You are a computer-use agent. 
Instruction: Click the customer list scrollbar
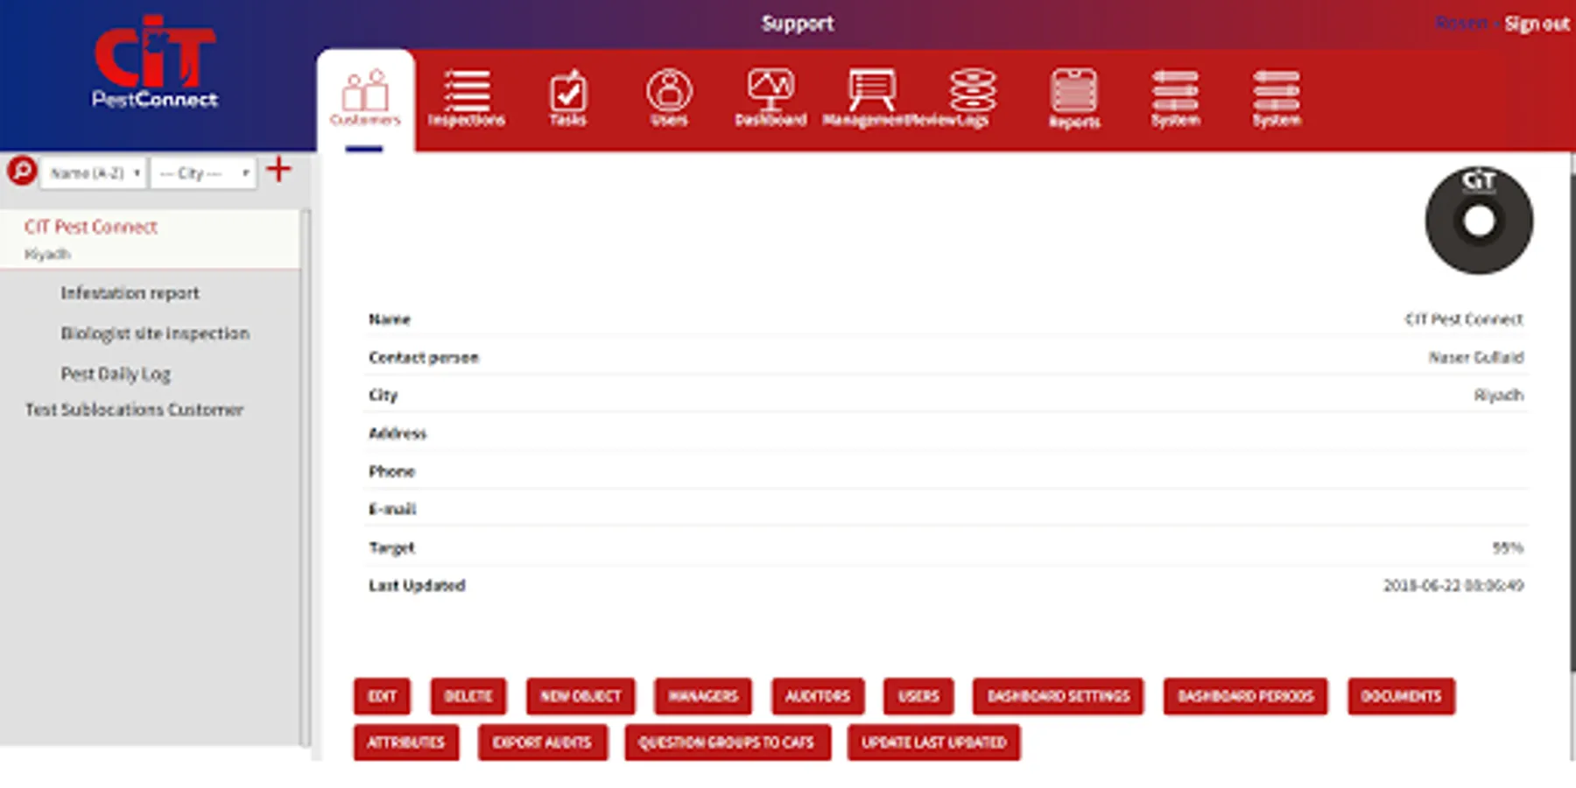[x=305, y=477]
